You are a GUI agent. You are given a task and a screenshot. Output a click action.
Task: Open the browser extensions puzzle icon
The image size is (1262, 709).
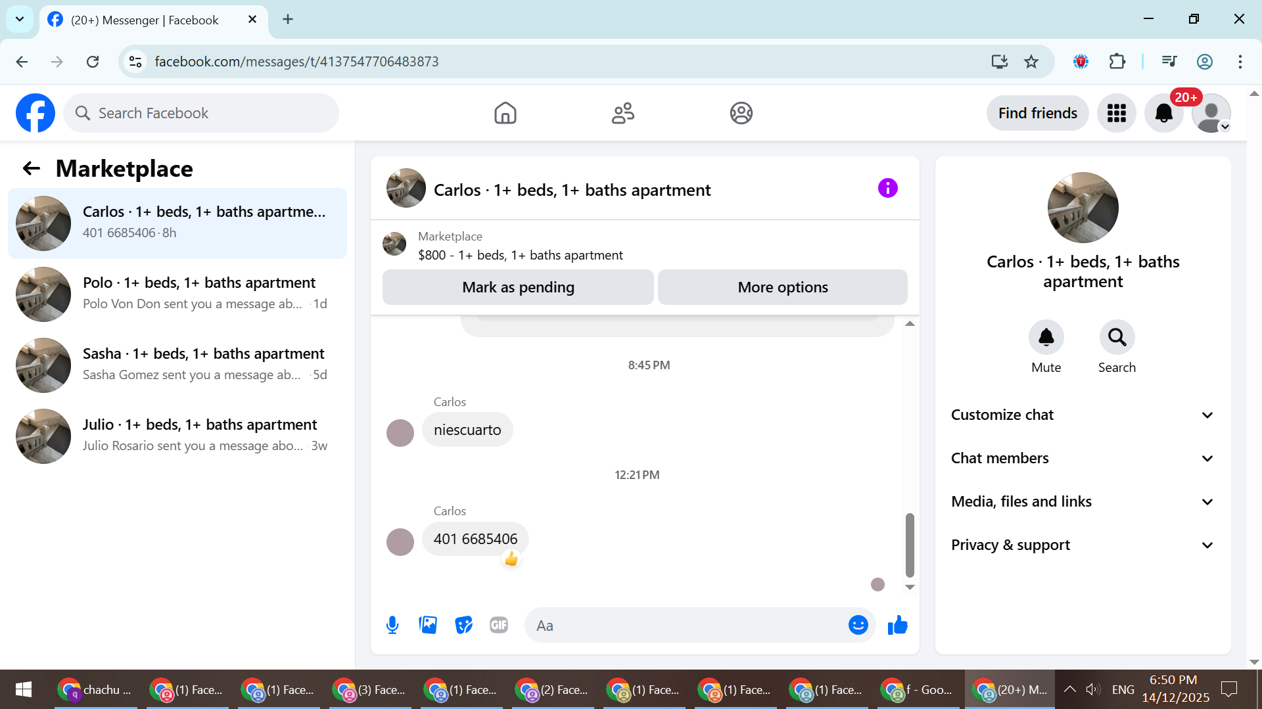[1117, 62]
